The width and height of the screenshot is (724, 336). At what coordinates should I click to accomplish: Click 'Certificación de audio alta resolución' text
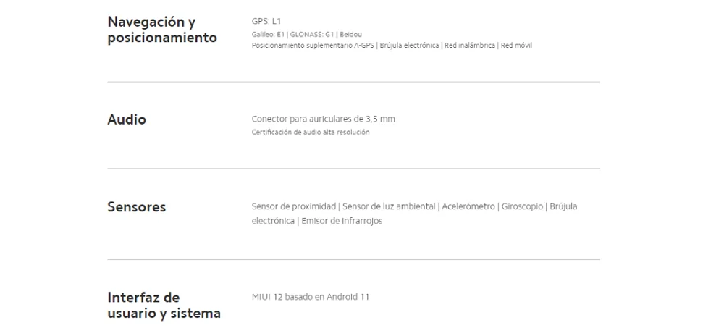pos(310,133)
